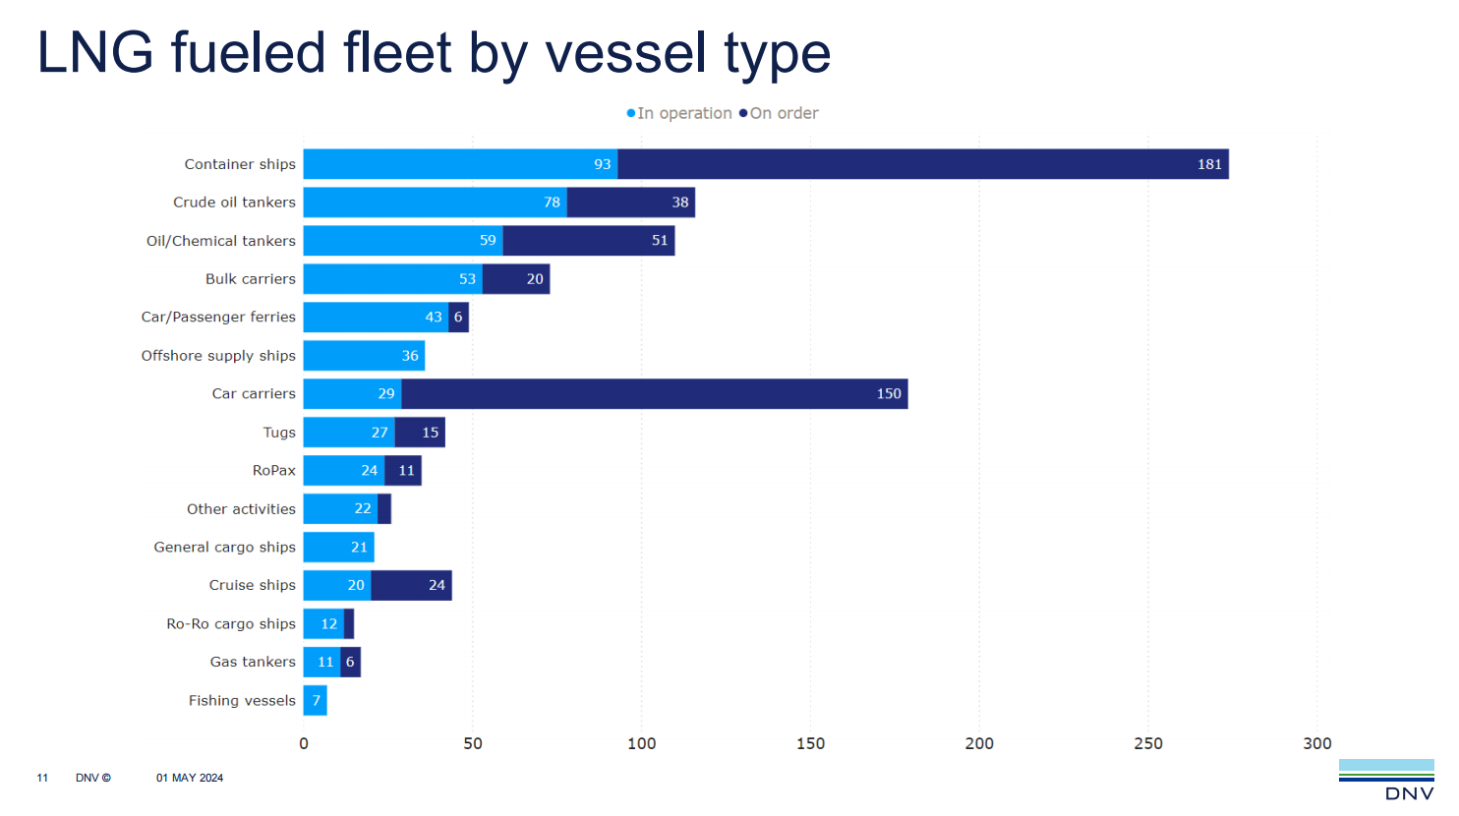
Task: Click the 150 value on the x-axis
Action: pos(810,743)
